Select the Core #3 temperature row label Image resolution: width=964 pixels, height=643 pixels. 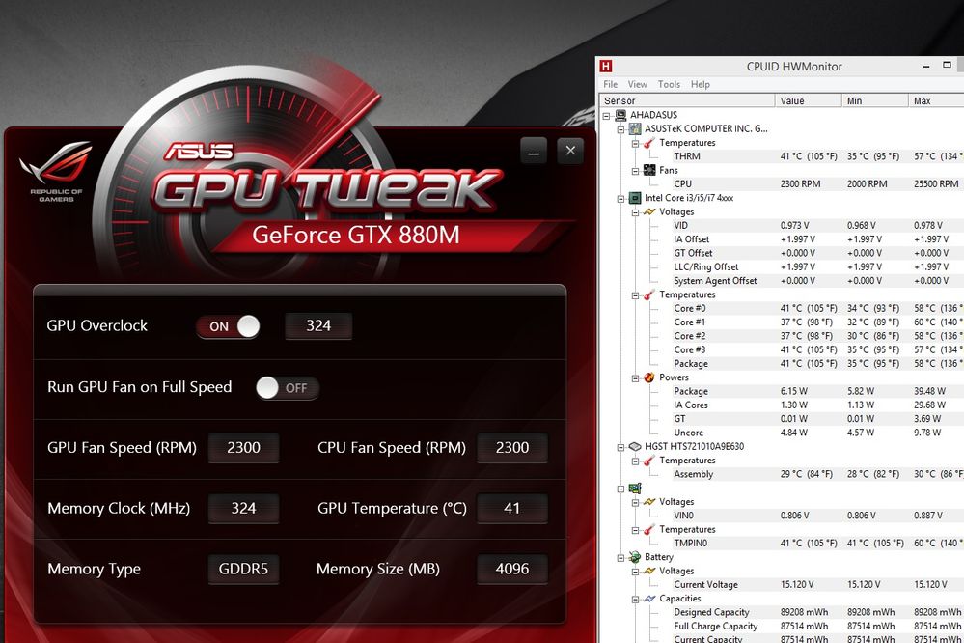click(x=690, y=349)
